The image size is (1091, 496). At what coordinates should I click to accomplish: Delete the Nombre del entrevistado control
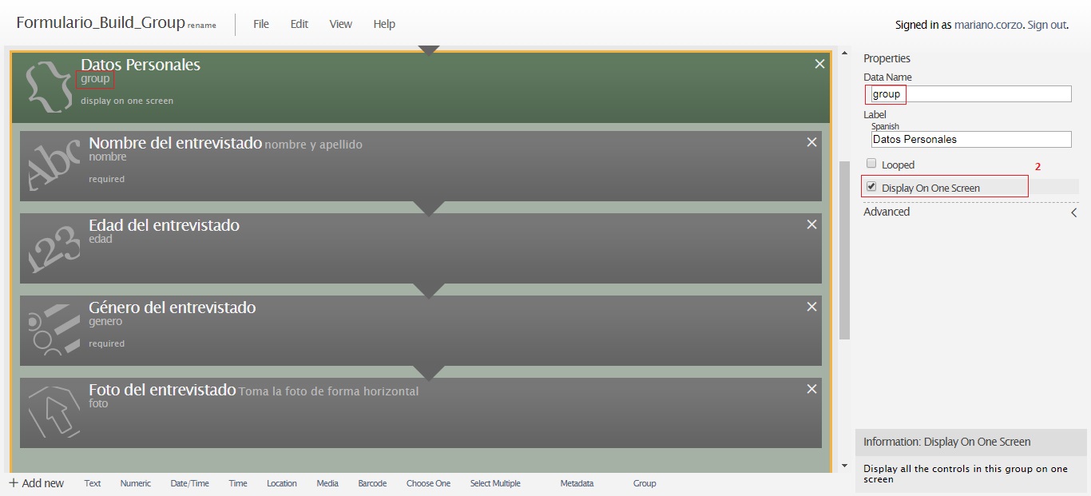811,142
